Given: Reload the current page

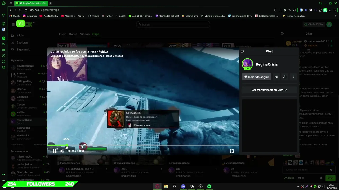Looking at the screenshot, I should 20,10.
